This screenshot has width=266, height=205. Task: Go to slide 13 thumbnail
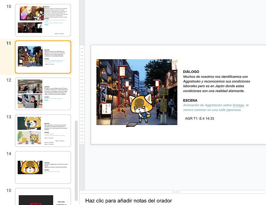point(43,130)
